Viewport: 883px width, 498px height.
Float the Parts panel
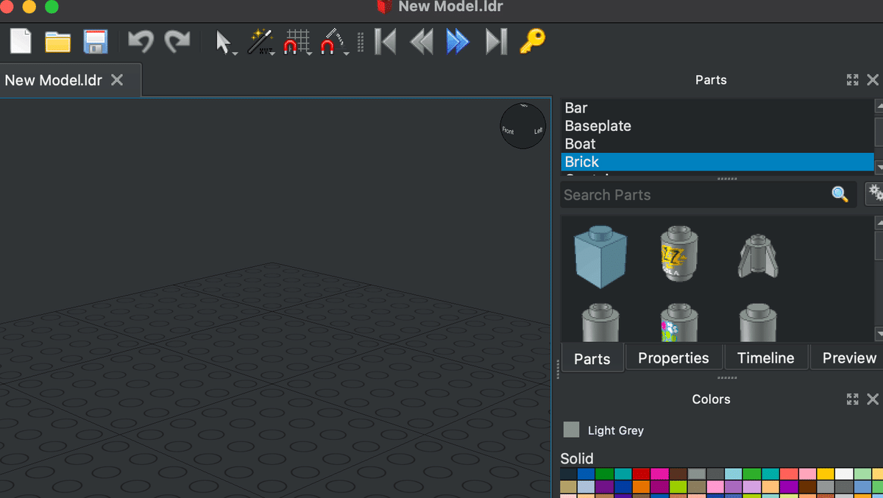point(853,80)
